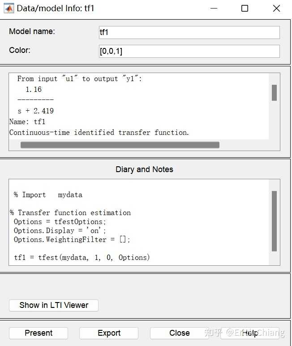
Task: Open the model with Show in LTI Viewer
Action: point(54,305)
